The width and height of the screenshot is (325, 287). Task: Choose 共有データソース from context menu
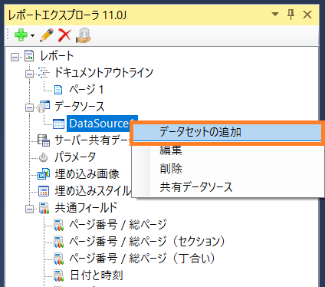[x=227, y=187]
